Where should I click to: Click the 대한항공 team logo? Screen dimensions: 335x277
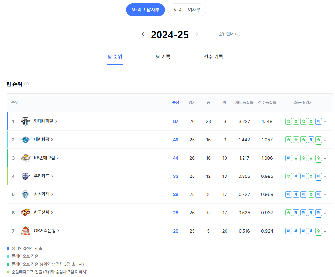[26, 139]
